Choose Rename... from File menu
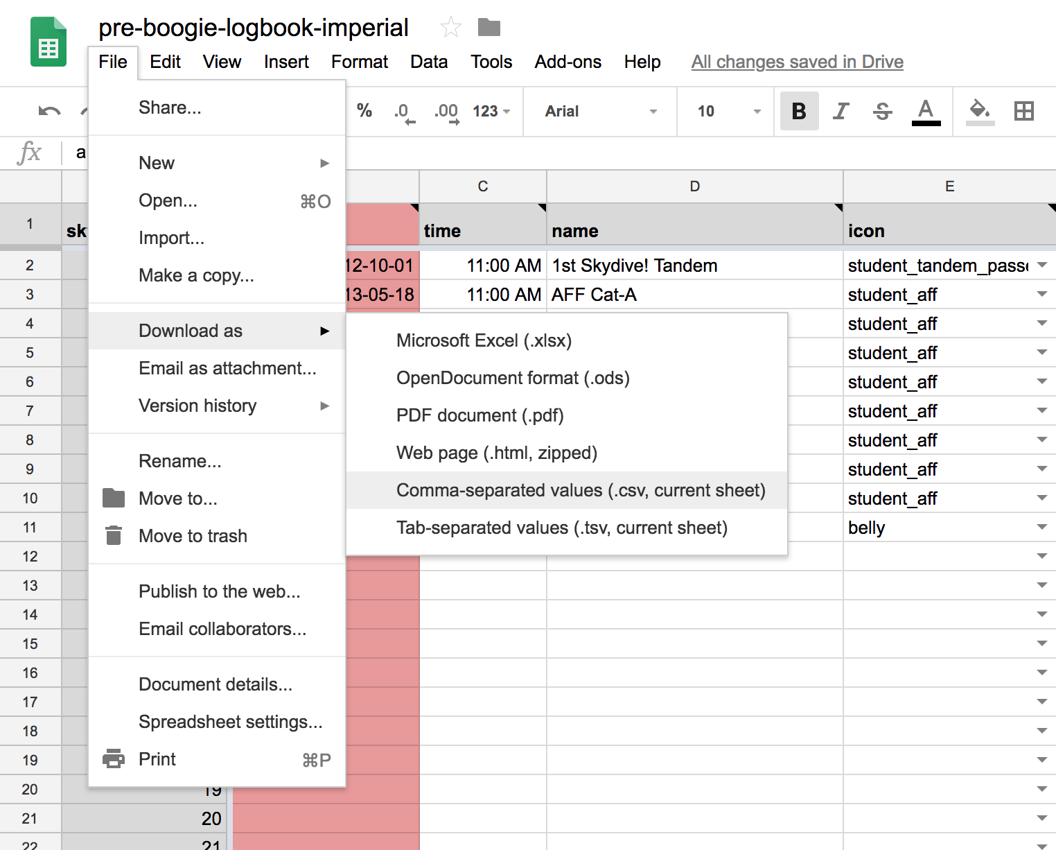The image size is (1056, 850). coord(217,461)
